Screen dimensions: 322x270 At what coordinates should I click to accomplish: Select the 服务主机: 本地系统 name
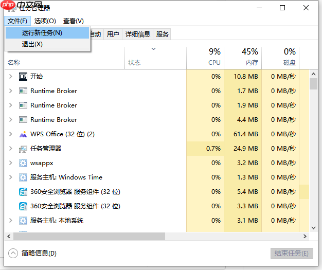[x=57, y=221]
